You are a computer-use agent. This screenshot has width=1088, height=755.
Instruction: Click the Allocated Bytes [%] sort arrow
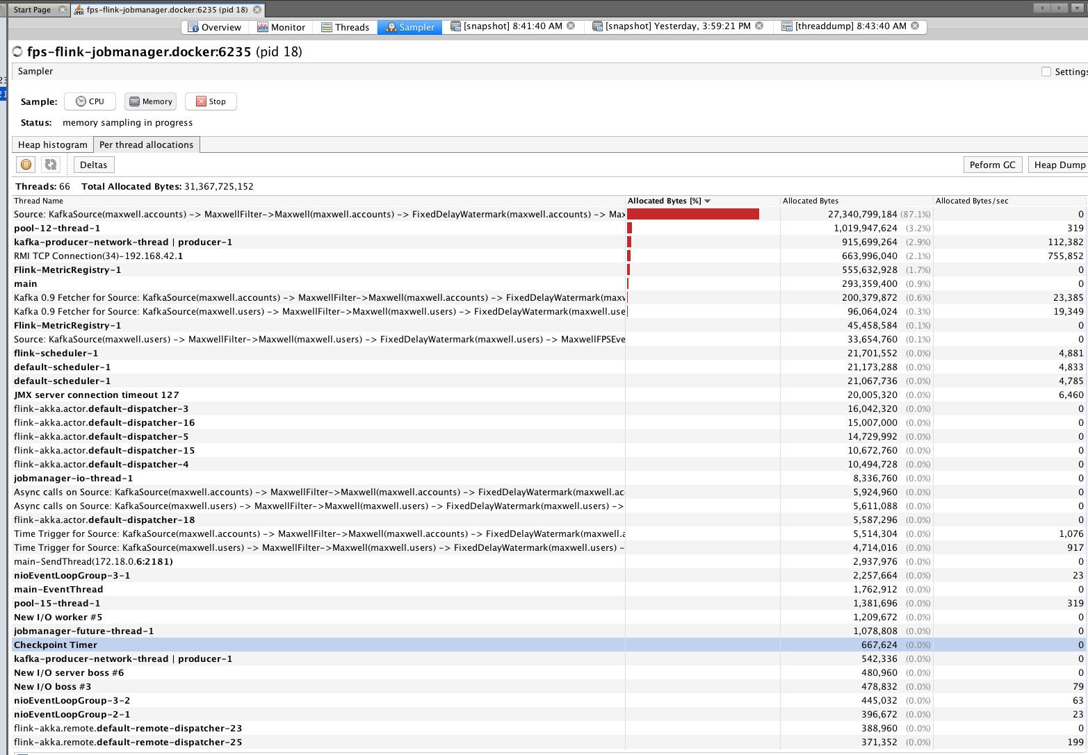click(x=708, y=201)
